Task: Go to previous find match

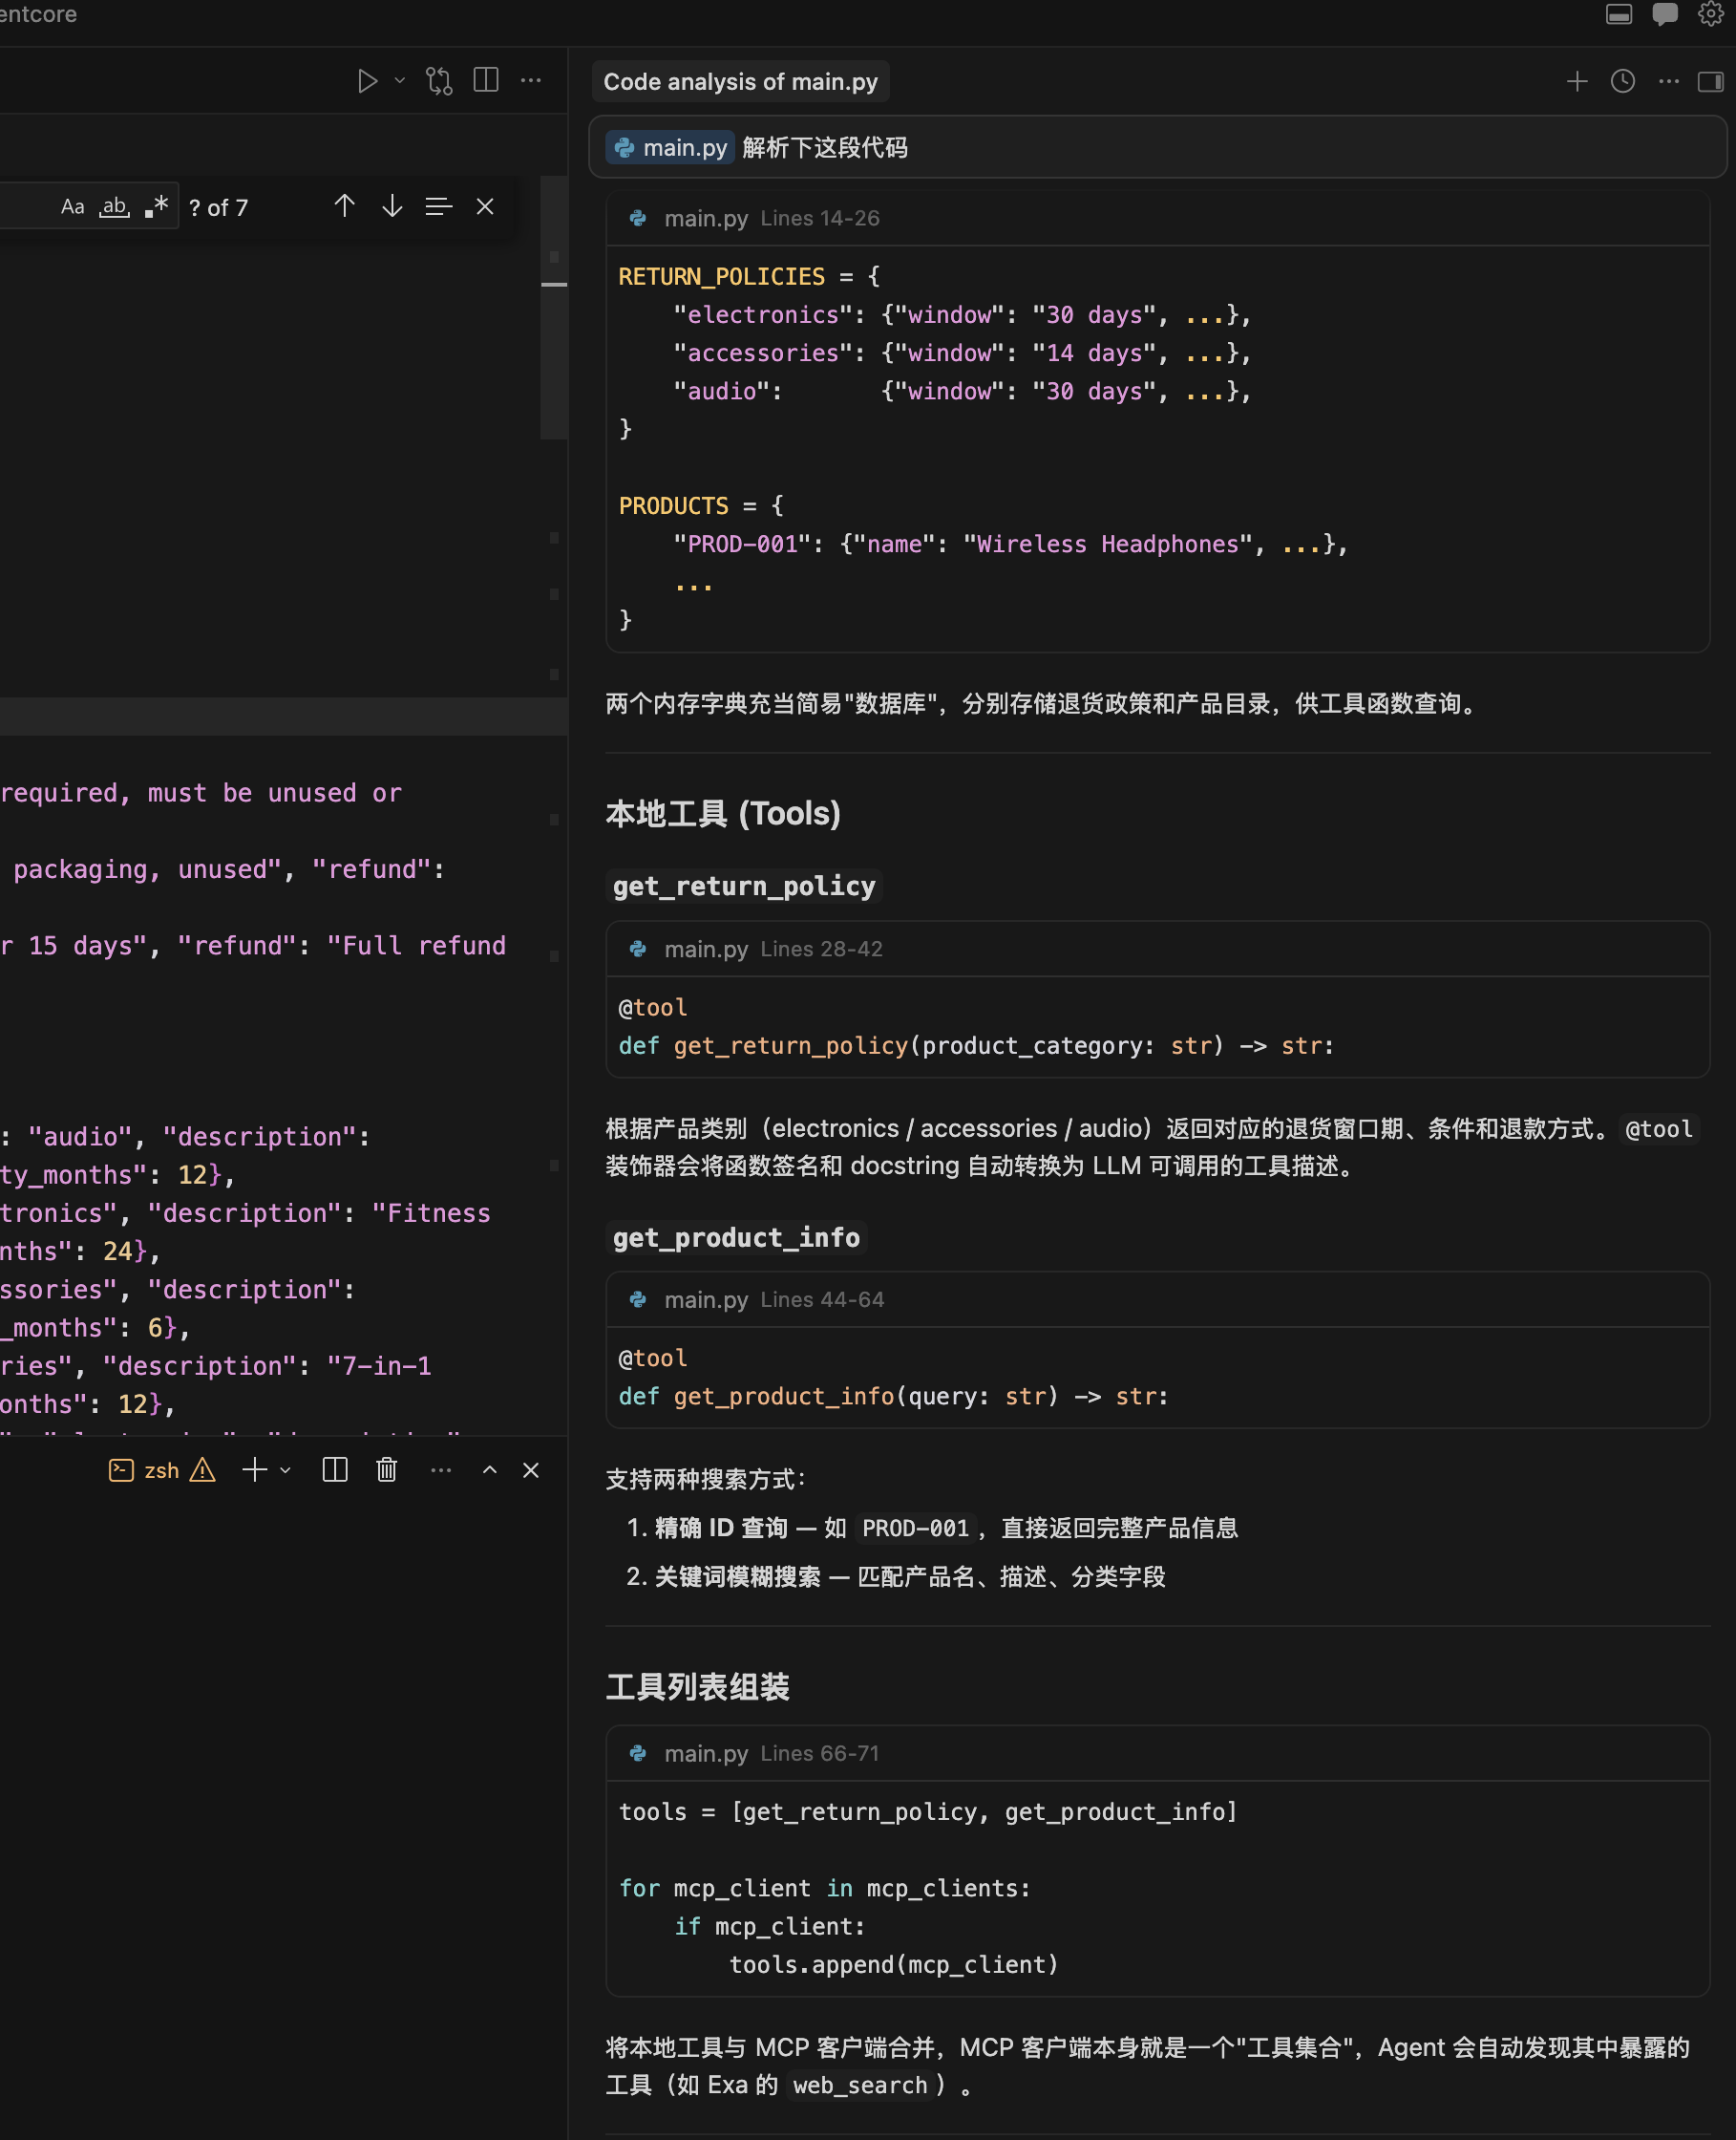Action: coord(344,207)
